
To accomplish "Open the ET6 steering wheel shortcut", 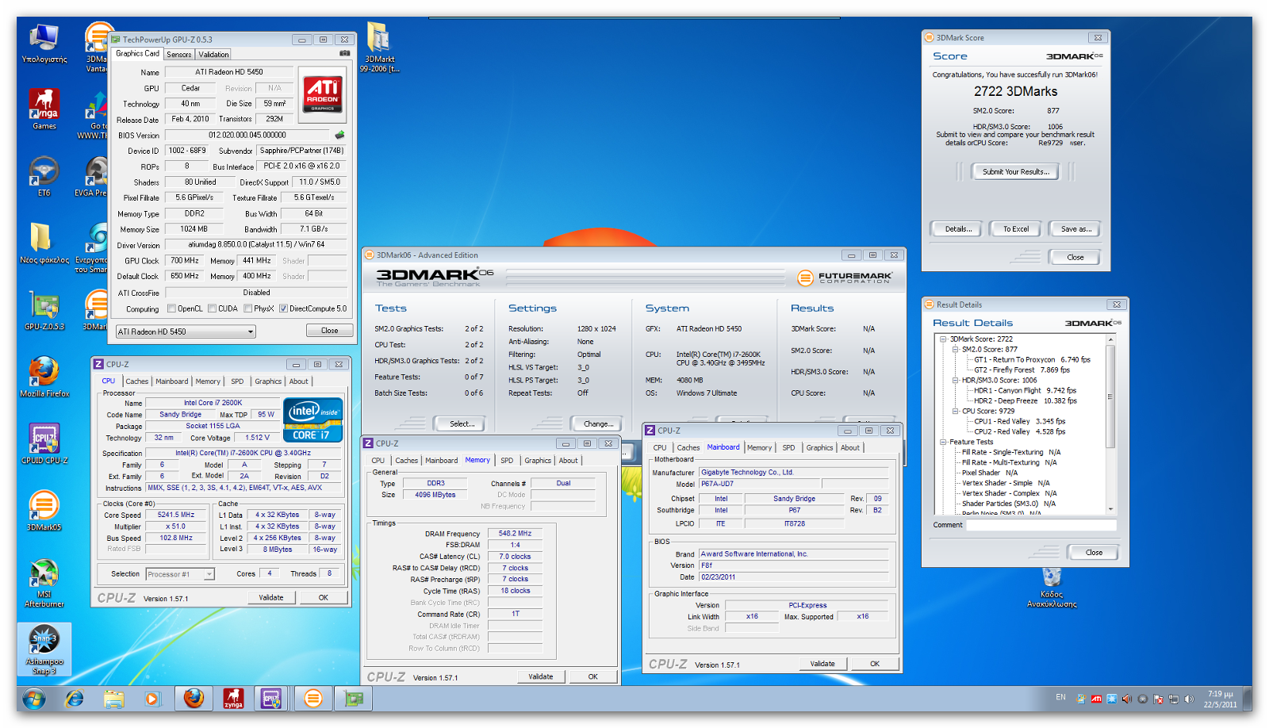I will coord(44,176).
